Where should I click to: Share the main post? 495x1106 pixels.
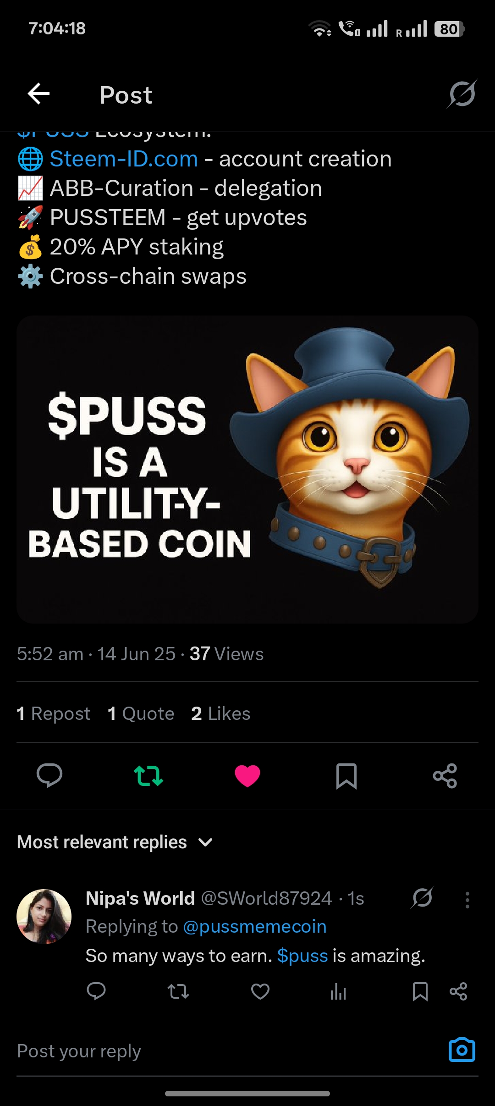tap(445, 776)
